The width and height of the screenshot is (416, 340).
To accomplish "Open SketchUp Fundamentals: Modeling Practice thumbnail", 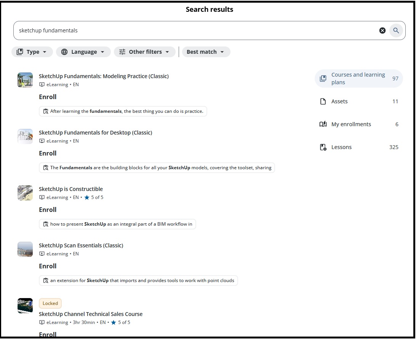I will [x=25, y=80].
